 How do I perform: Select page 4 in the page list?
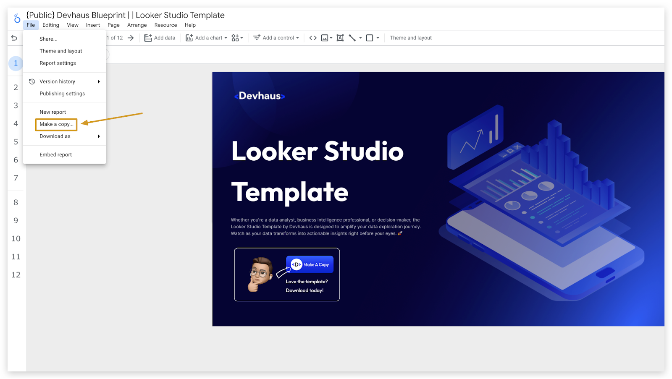click(x=16, y=123)
